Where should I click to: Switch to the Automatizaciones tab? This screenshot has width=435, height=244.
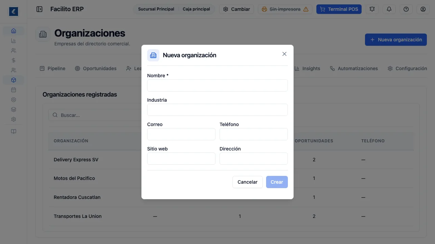click(x=354, y=68)
